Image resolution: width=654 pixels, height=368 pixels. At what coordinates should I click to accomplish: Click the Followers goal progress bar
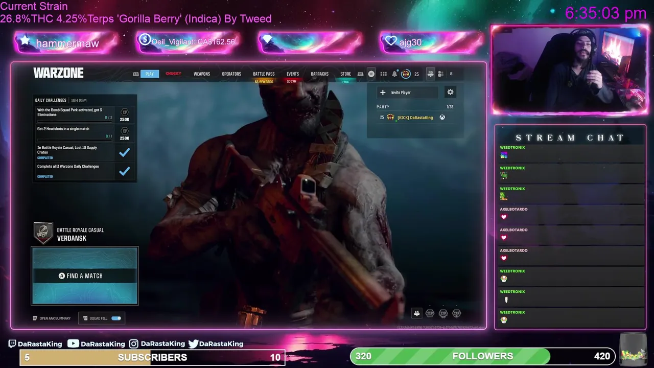pos(482,356)
